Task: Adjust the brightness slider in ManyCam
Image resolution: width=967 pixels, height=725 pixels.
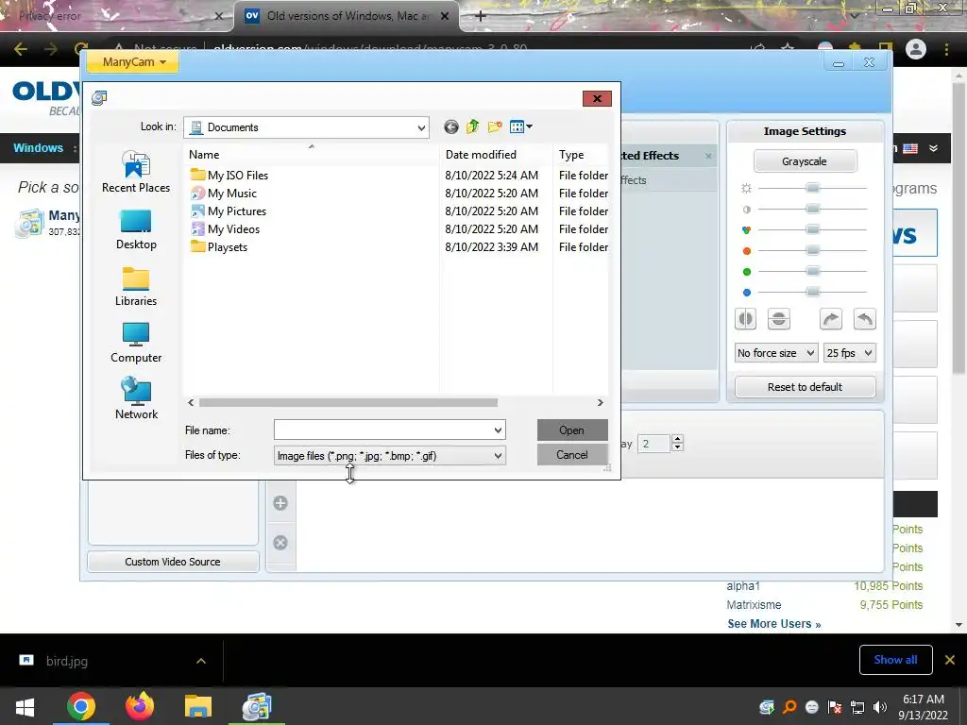Action: tap(812, 188)
